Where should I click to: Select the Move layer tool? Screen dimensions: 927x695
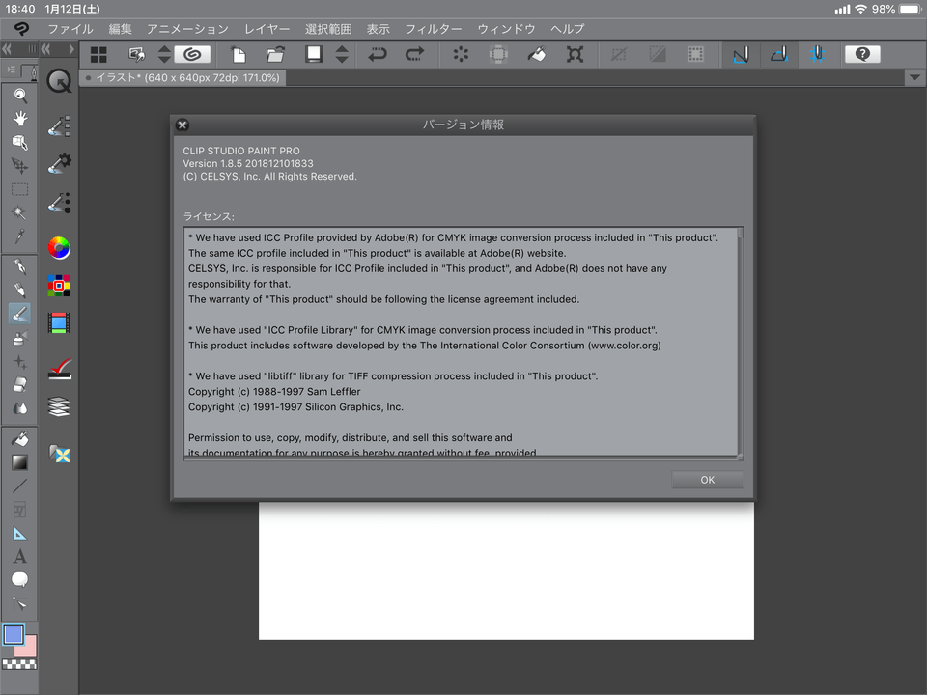click(x=20, y=166)
